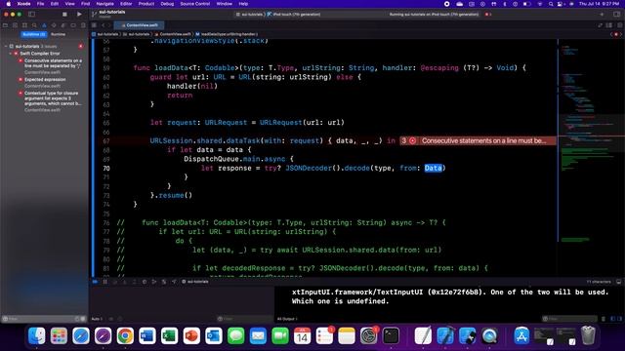Image resolution: width=625 pixels, height=351 pixels.
Task: Open the Debug menu
Action: click(x=167, y=4)
